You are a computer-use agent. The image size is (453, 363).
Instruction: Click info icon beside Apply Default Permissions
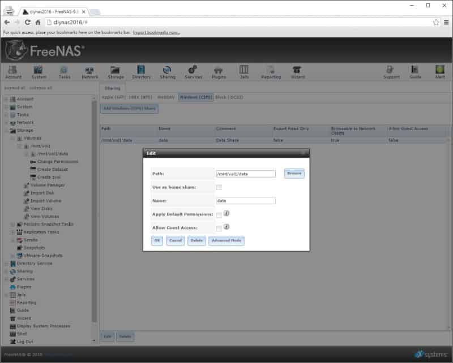point(226,214)
